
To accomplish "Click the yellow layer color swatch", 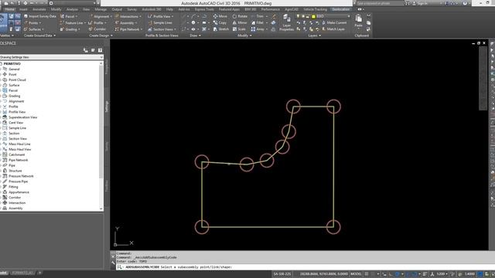I will [313, 16].
